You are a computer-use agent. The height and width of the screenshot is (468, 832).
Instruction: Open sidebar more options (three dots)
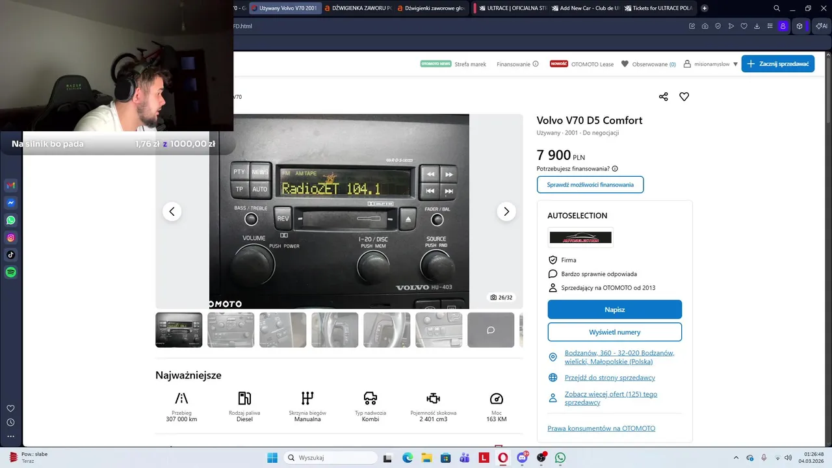point(10,436)
